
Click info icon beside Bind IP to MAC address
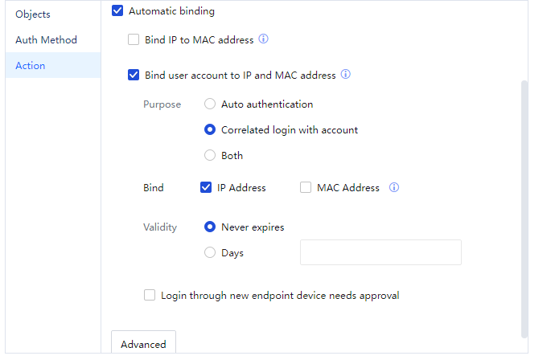[x=263, y=39]
